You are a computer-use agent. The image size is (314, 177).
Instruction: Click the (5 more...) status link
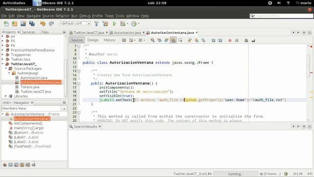[x=272, y=174]
